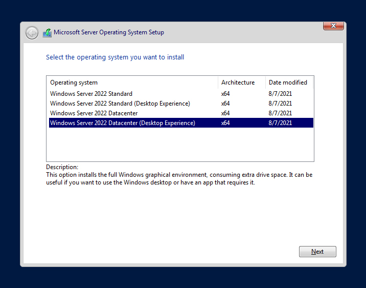Select Windows Server 2022 Datacenter core edition
The image size is (366, 288).
pyautogui.click(x=181, y=113)
